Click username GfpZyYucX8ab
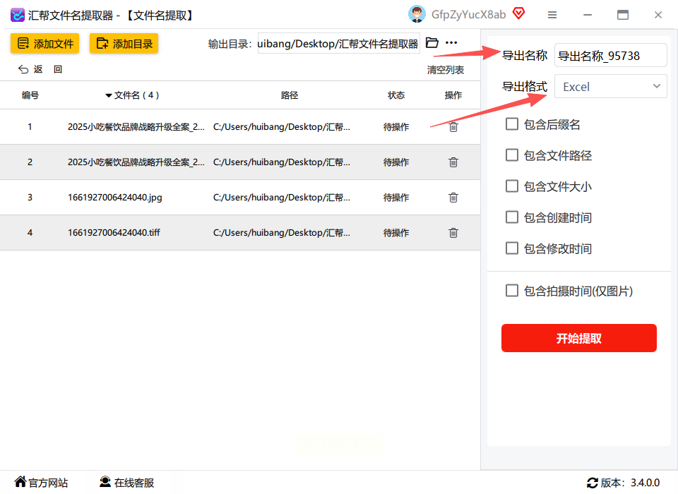This screenshot has height=494, width=678. click(469, 15)
